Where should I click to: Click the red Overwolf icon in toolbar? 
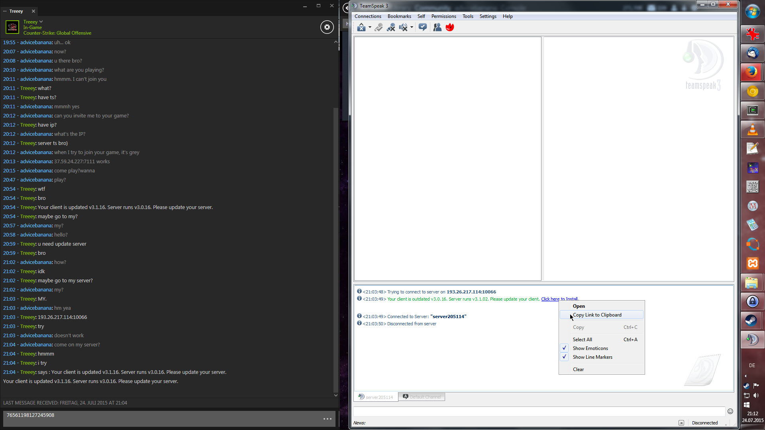tap(450, 27)
